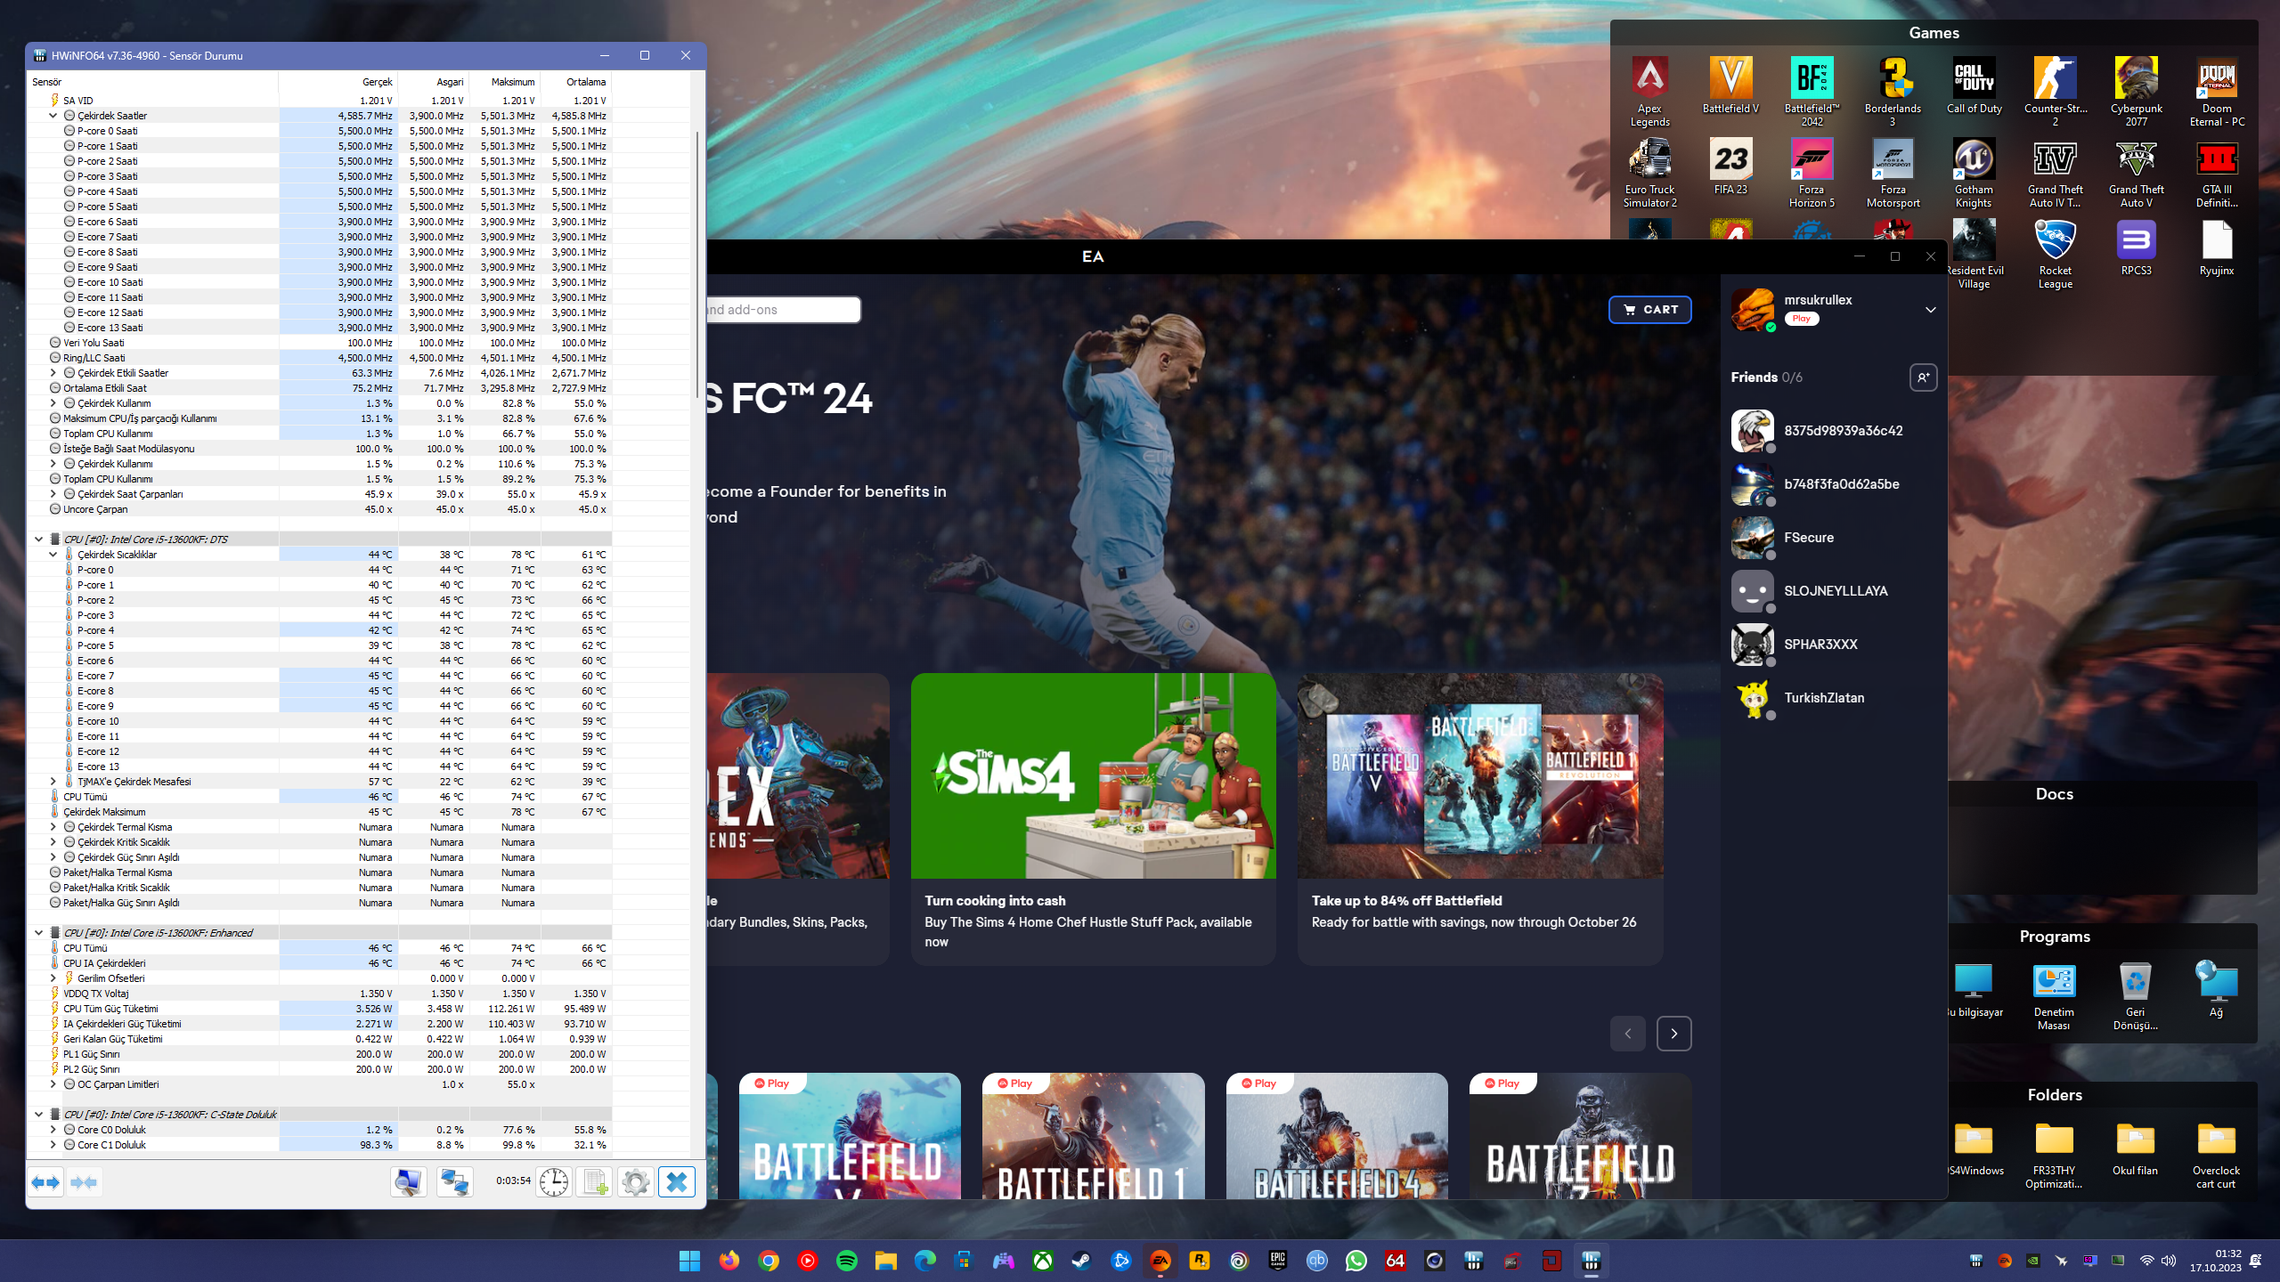Click Sensör column header
Viewport: 2280px width, 1282px height.
(x=153, y=82)
